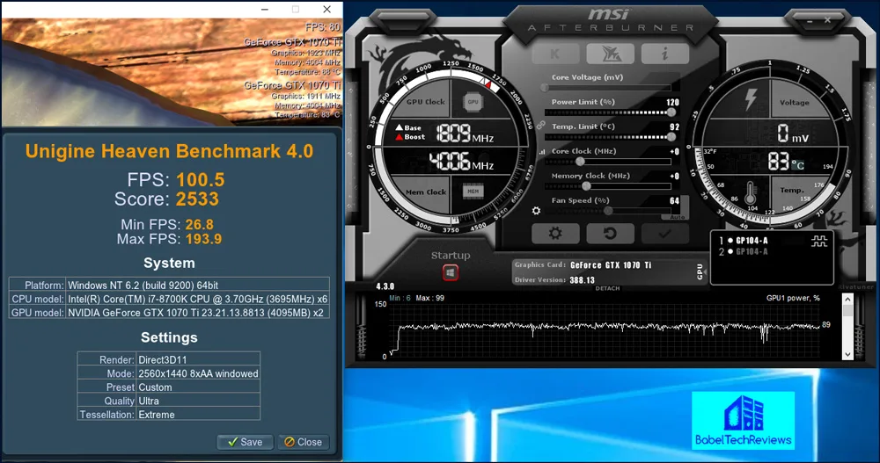Click the 4.3.0 version number
This screenshot has width=880, height=463.
pos(385,286)
